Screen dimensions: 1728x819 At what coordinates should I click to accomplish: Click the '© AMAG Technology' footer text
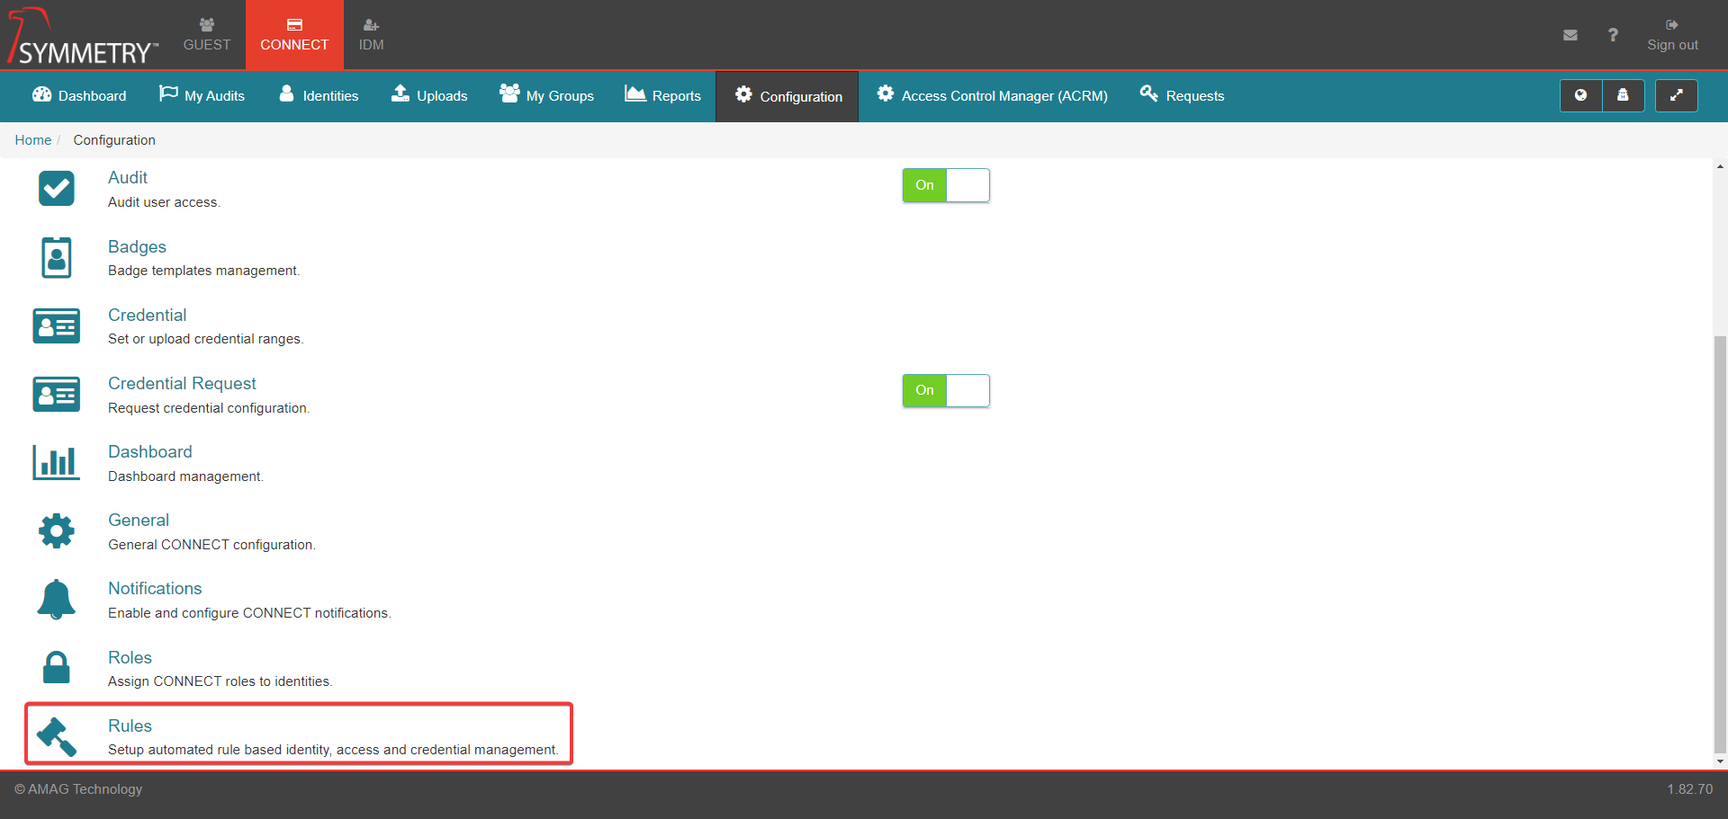pyautogui.click(x=78, y=789)
